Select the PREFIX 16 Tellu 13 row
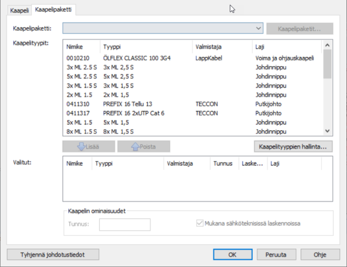 [x=129, y=104]
